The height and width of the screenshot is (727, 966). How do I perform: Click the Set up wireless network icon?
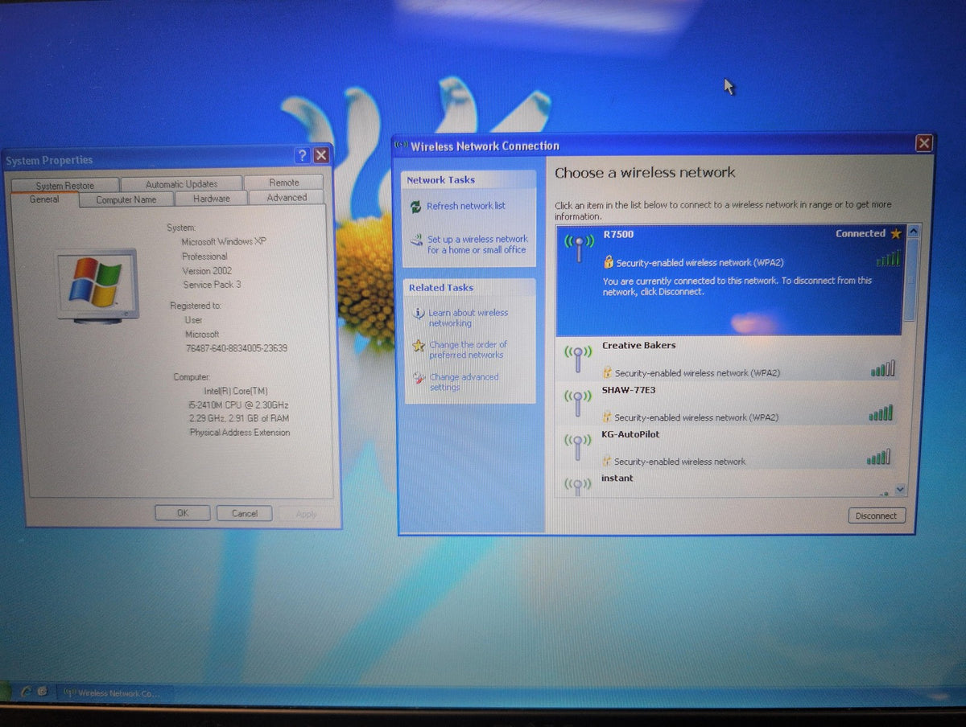416,240
